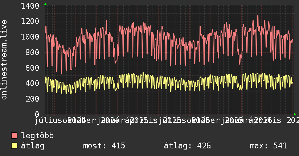Image resolution: width=299 pixels, height=156 pixels.
Task: Click the red legtöbb legend swatch
Action: 14,135
